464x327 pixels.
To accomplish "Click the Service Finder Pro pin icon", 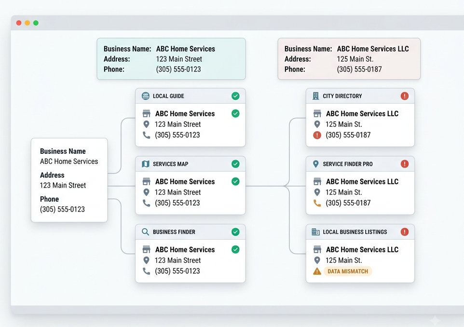I will pyautogui.click(x=316, y=164).
